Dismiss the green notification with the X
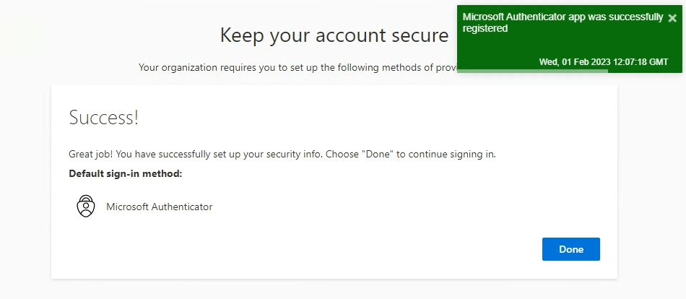 (672, 18)
